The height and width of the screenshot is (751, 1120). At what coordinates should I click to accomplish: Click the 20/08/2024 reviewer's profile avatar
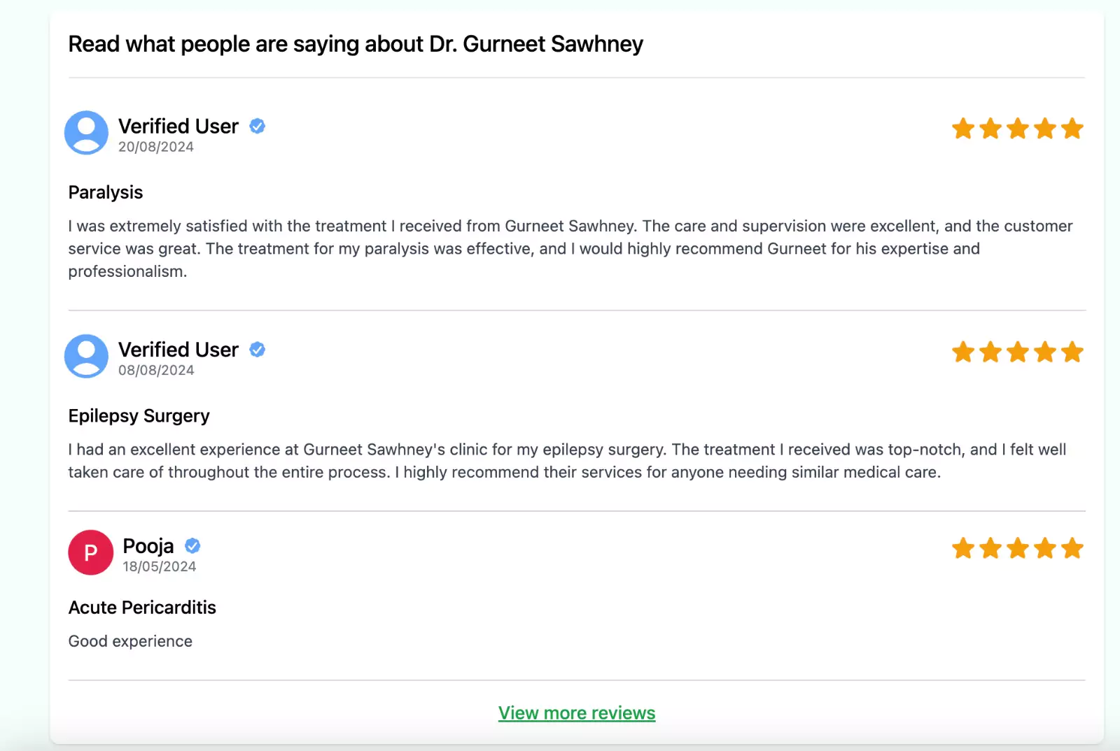86,132
